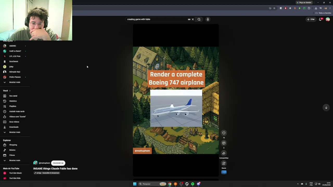Open the Pedro Passos subscription

pyautogui.click(x=15, y=77)
